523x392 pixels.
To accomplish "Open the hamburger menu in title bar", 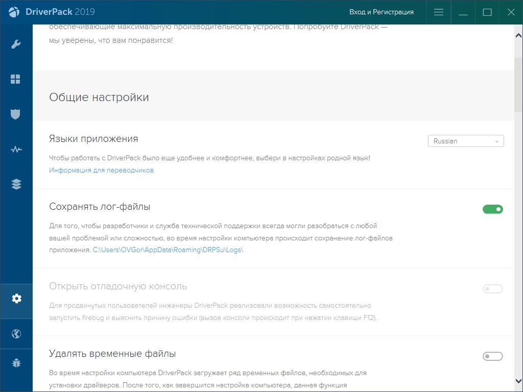I will (439, 12).
